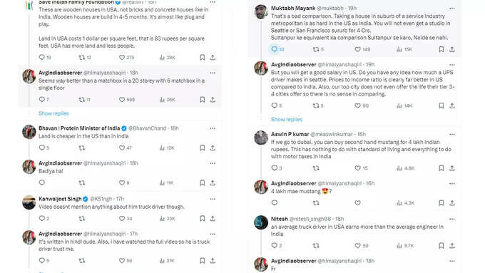This screenshot has height=273, width=485.
Task: Open reply icon on 'Badiya hai' tweet
Action: [42, 182]
